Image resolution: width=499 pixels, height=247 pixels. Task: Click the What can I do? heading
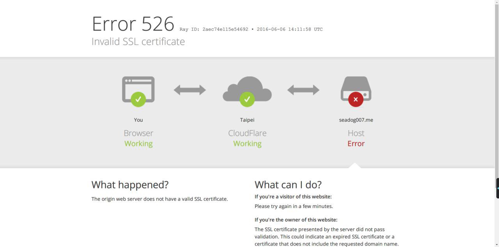point(288,185)
